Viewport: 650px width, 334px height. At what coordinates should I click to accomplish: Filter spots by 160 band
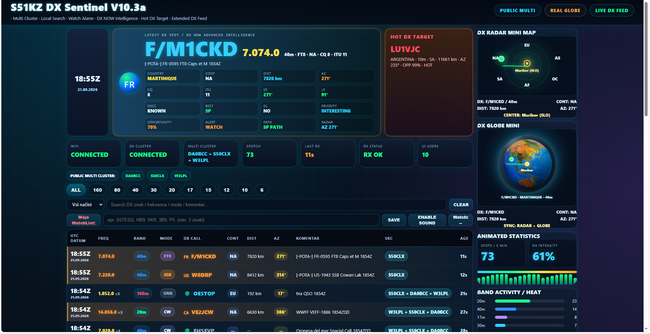tap(97, 190)
